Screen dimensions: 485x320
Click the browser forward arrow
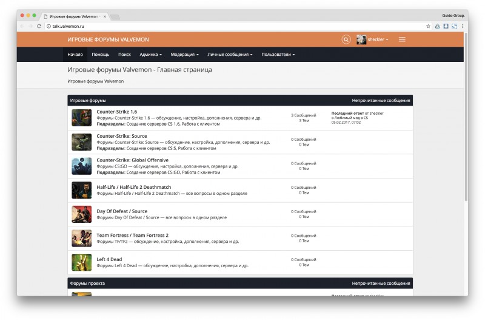pyautogui.click(x=30, y=26)
